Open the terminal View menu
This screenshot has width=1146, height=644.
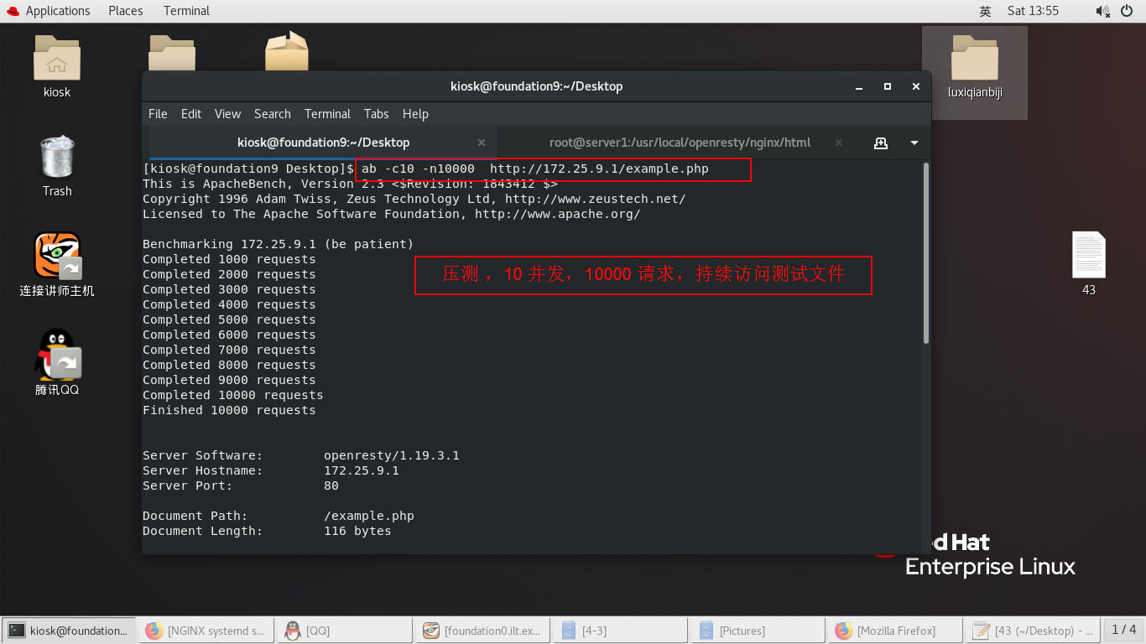pyautogui.click(x=227, y=114)
